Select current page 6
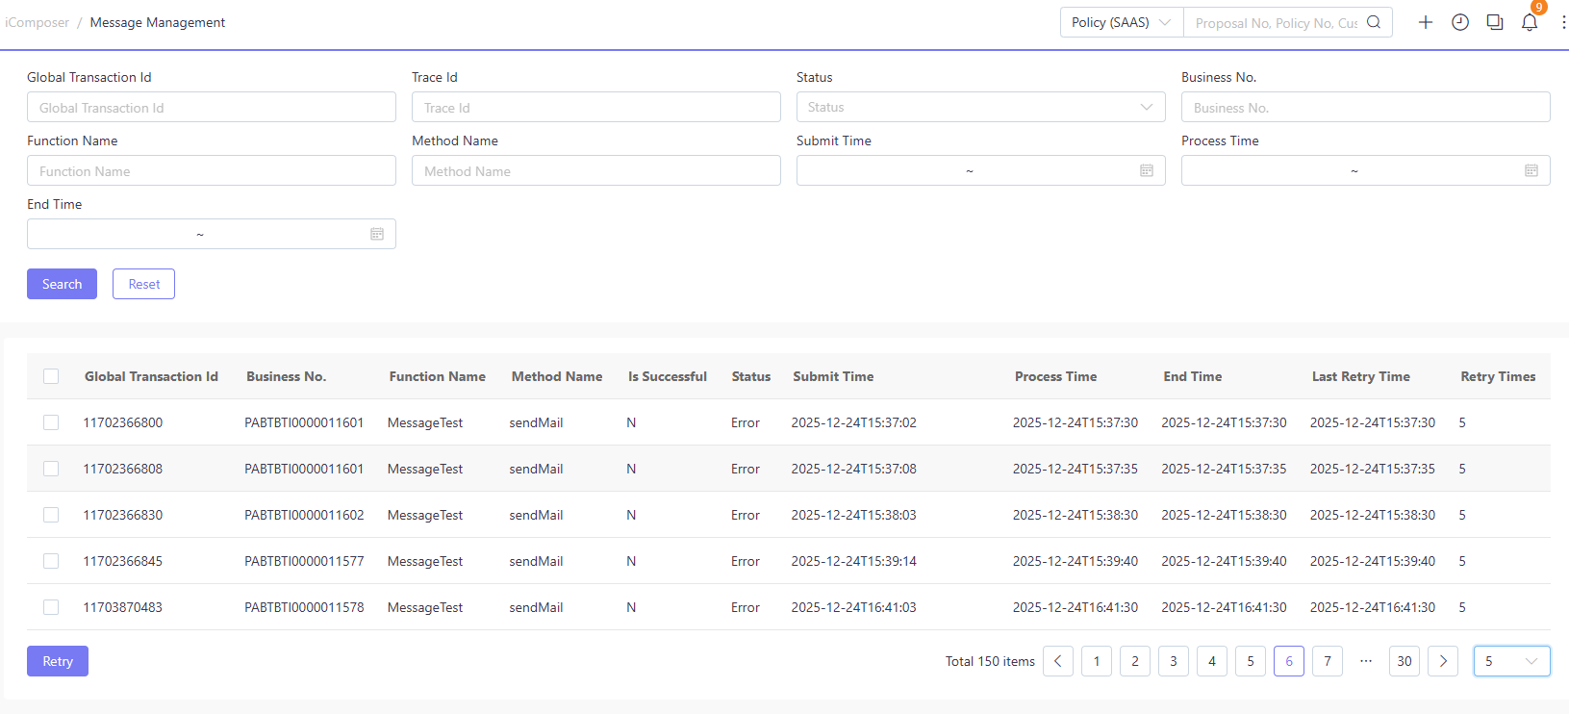This screenshot has width=1569, height=714. point(1289,661)
